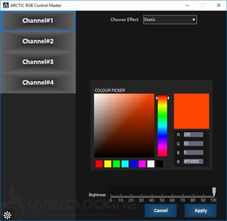Pick the yellow preset swatch
Screen dimensions: 227x221
[108, 164]
